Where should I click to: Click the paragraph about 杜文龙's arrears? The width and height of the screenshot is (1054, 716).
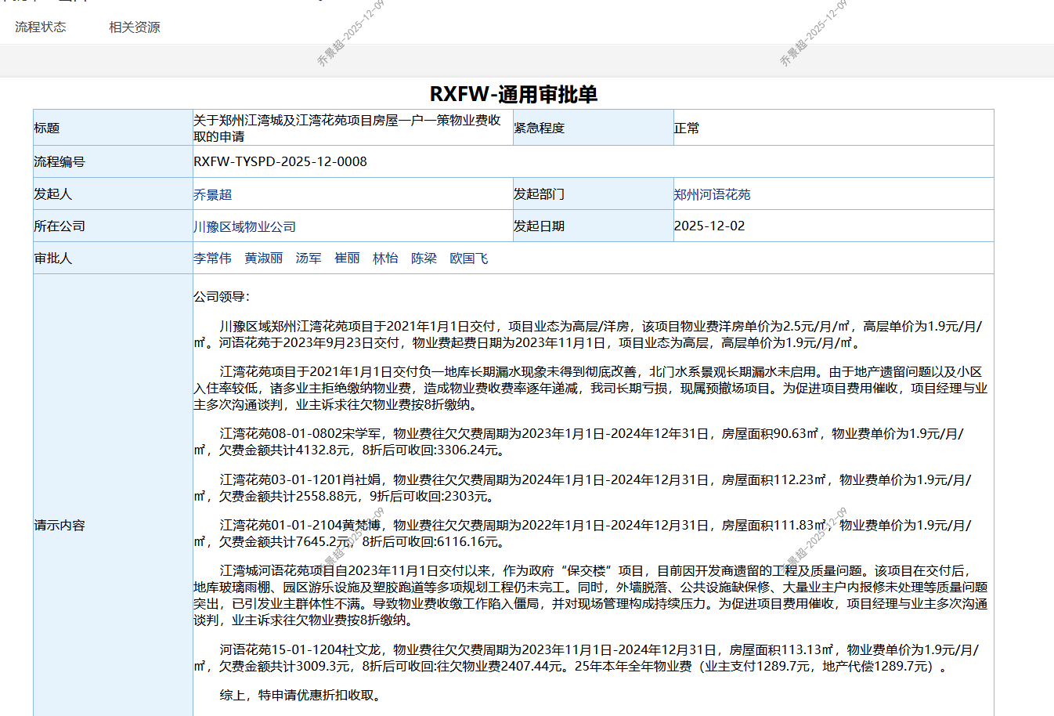[x=586, y=658]
